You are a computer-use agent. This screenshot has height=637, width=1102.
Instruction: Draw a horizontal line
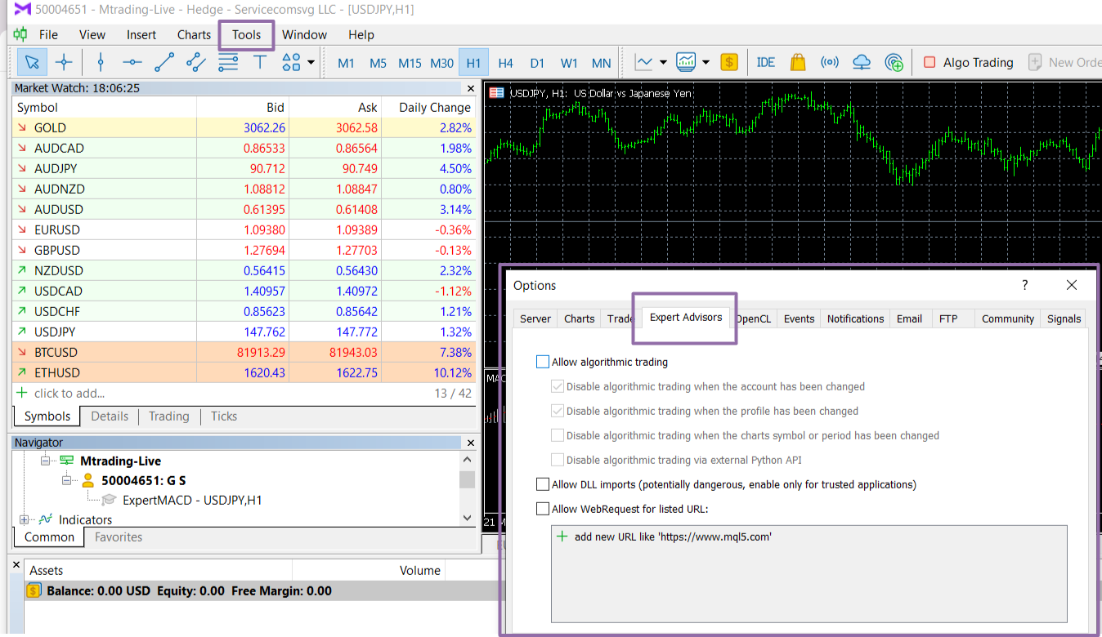tap(132, 62)
